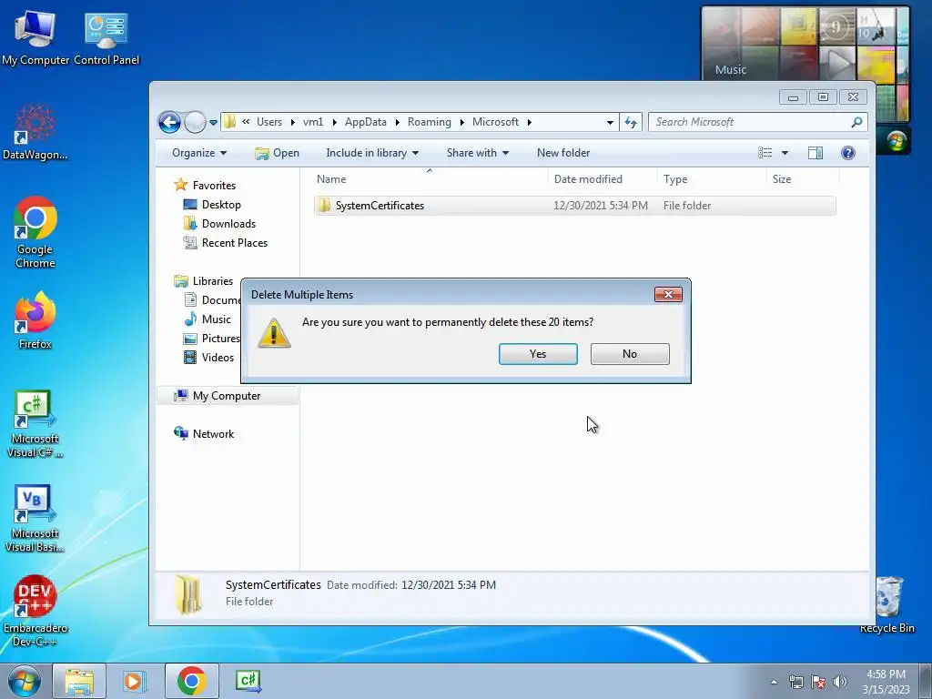Click vm1 in the address breadcrumb

click(313, 122)
